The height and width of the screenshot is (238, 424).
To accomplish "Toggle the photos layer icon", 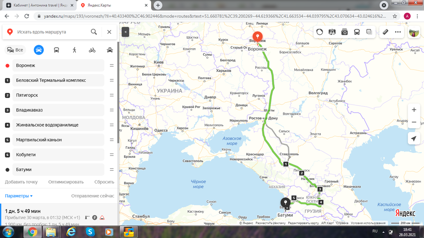I will [344, 32].
